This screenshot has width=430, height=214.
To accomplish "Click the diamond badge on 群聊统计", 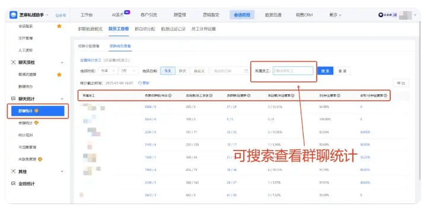I will click(x=36, y=111).
